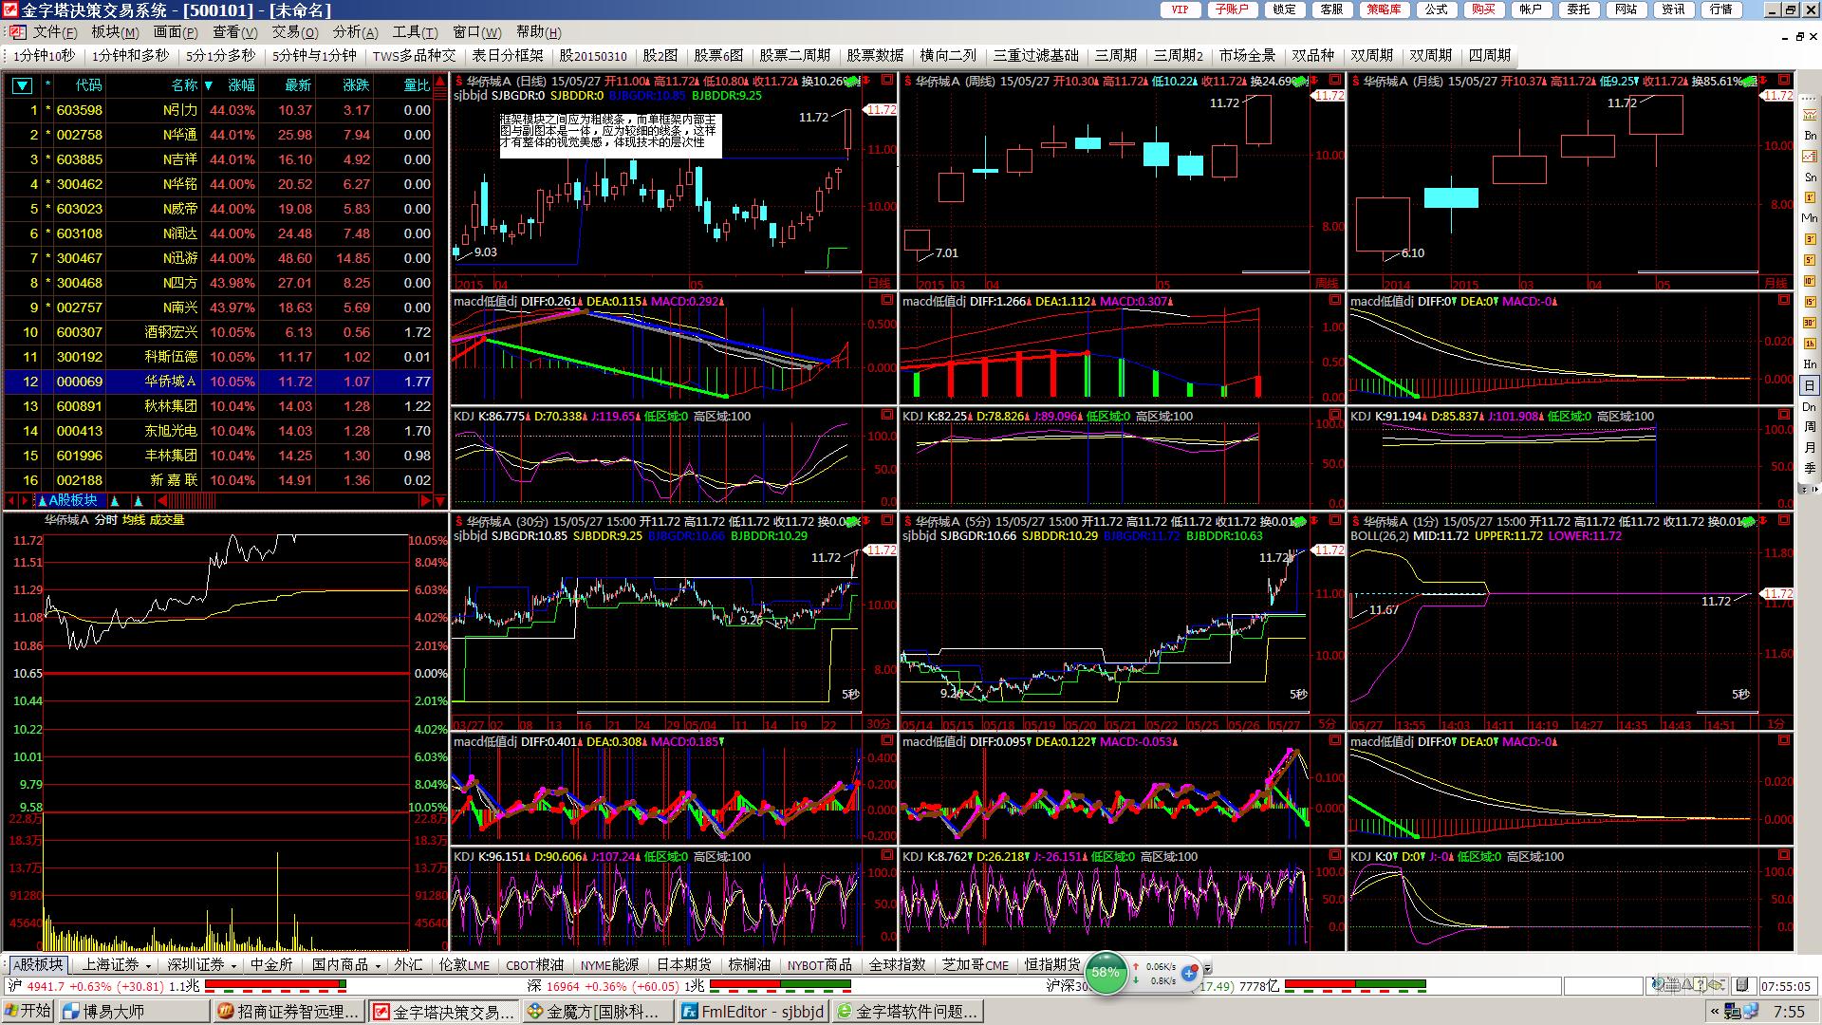Click the application logo icon beside 文件 menu
The height and width of the screenshot is (1025, 1822).
coord(17,33)
